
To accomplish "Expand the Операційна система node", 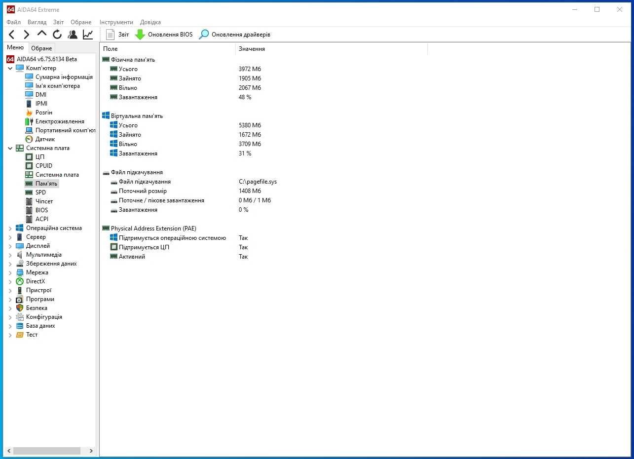I will click(x=10, y=228).
